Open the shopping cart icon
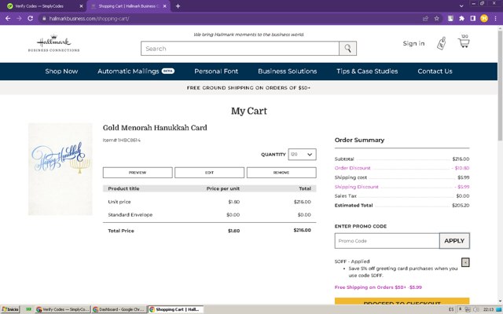 [464, 42]
